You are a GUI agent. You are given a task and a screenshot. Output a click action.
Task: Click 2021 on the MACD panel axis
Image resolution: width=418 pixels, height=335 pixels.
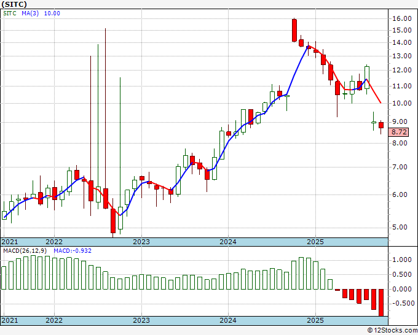click(10, 320)
